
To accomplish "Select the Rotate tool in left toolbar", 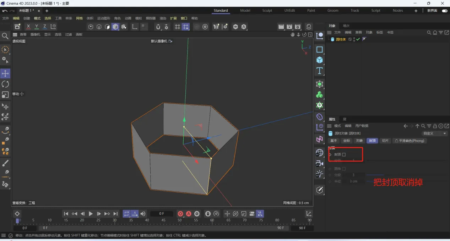I will (x=5, y=84).
